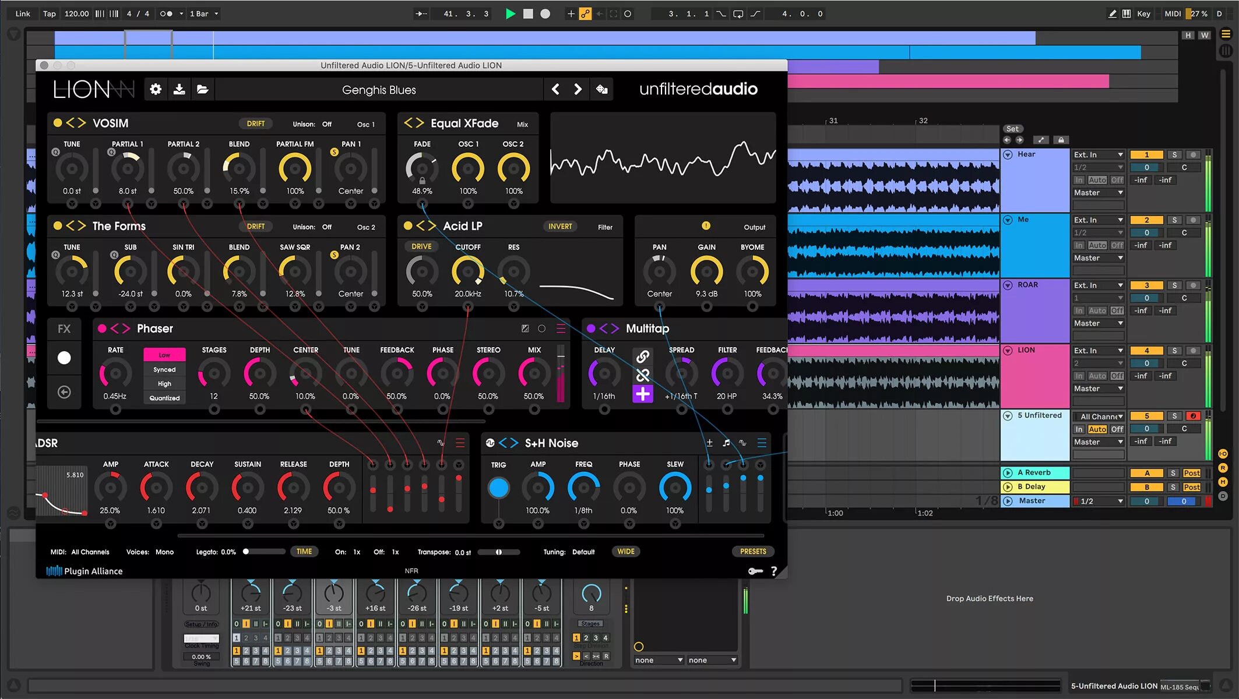Toggle VOSIM oscillator power dot
The height and width of the screenshot is (699, 1239).
click(x=57, y=123)
